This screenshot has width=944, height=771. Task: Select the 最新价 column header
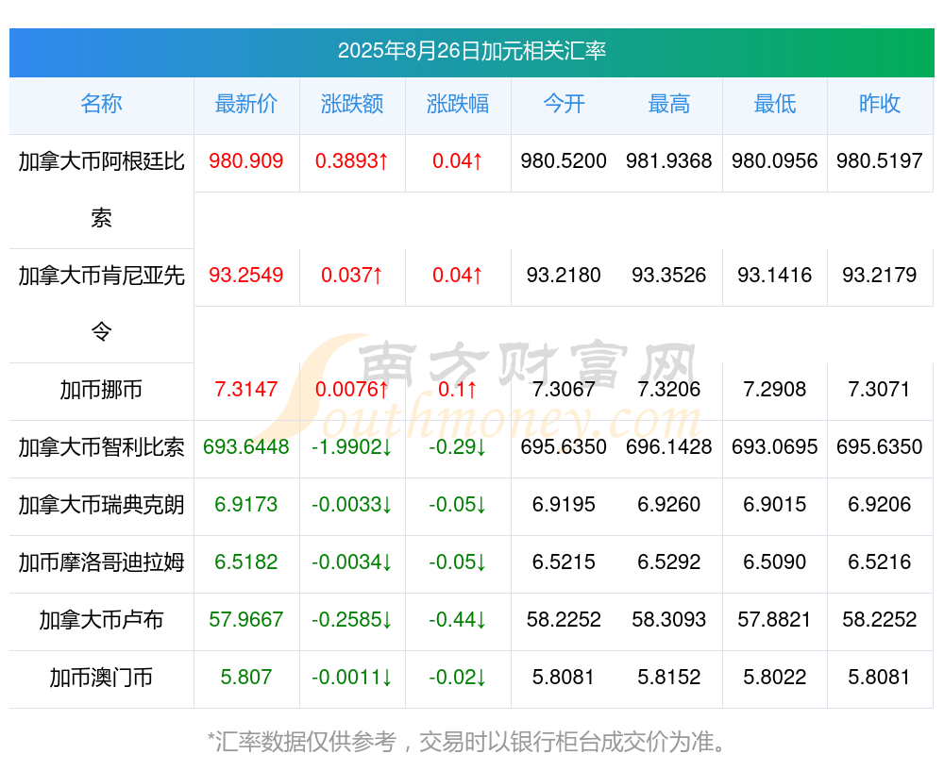coord(246,104)
